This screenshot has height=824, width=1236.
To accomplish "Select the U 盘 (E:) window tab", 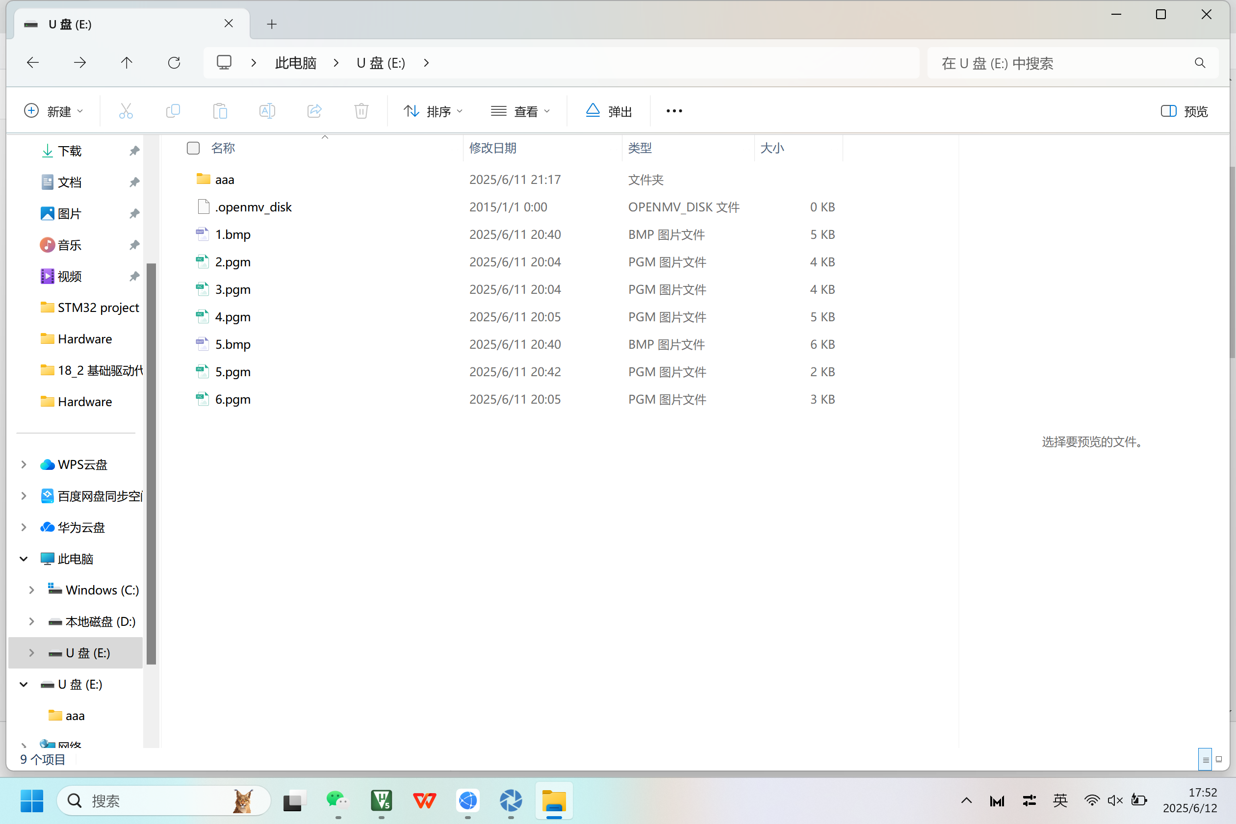I will [x=131, y=24].
